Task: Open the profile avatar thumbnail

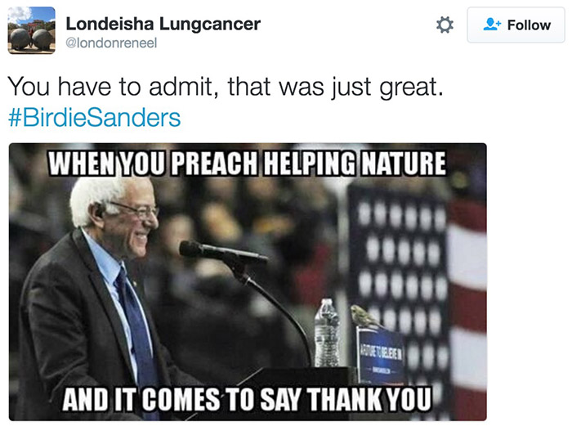Action: (32, 31)
